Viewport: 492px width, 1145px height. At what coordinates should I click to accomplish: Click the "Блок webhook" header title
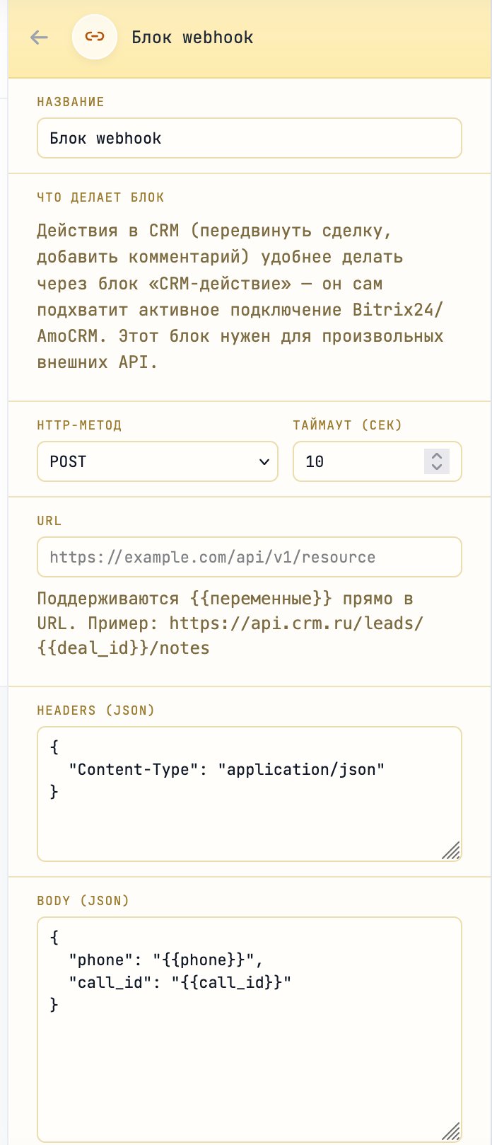click(192, 38)
